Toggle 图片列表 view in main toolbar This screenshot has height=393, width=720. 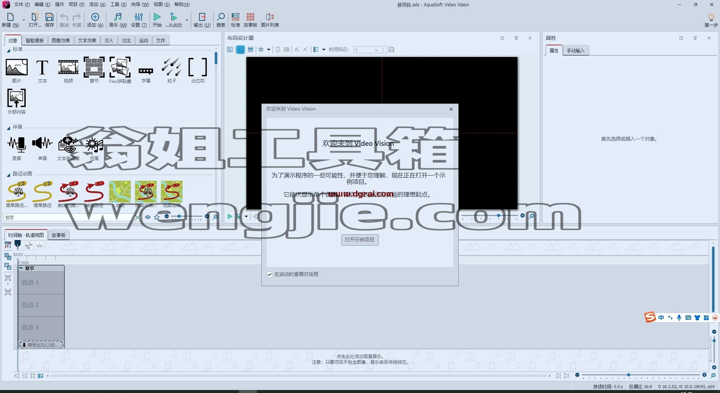[270, 20]
